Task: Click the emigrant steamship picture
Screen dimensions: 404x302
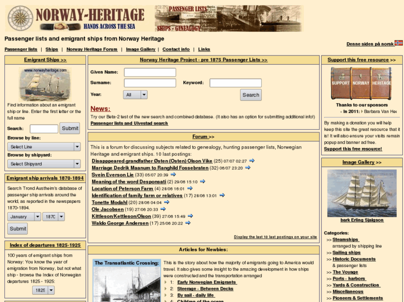Action: coord(45,84)
